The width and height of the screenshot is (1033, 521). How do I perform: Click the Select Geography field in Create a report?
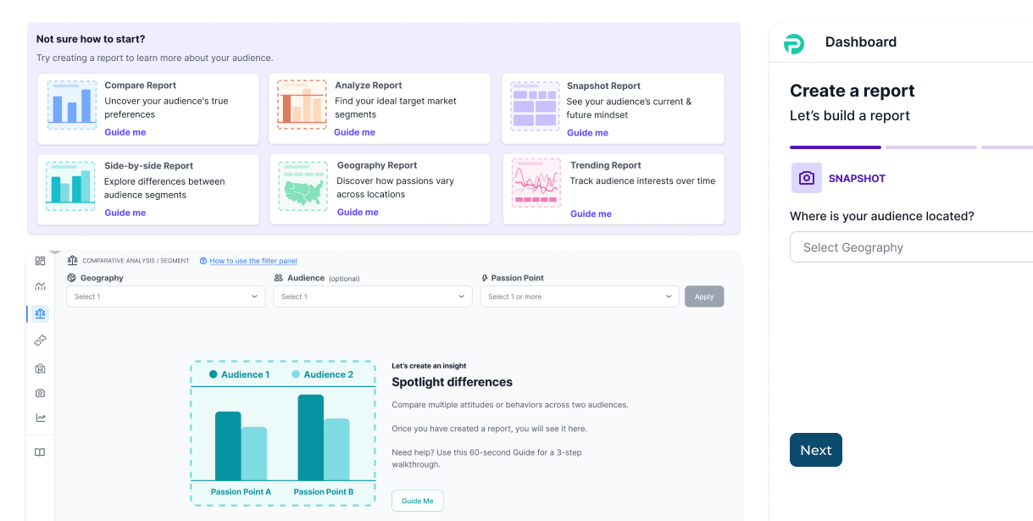tap(911, 247)
